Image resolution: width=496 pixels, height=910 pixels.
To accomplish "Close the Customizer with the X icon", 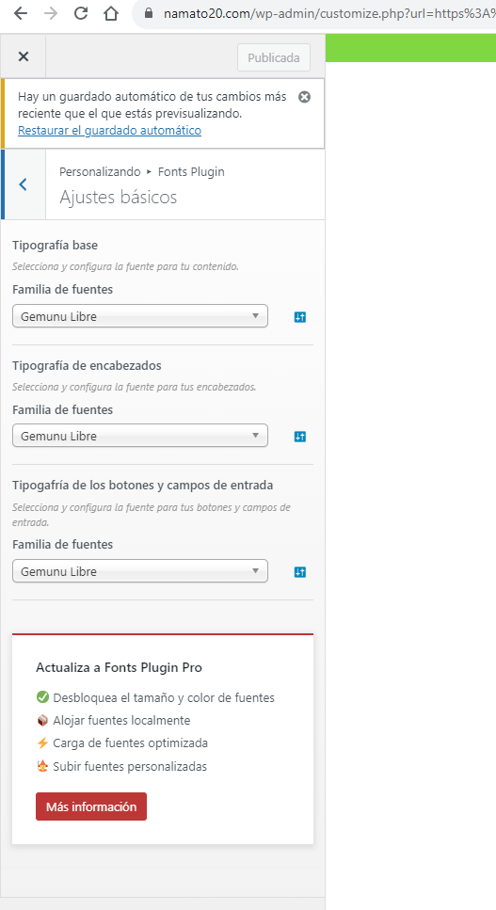I will (24, 56).
